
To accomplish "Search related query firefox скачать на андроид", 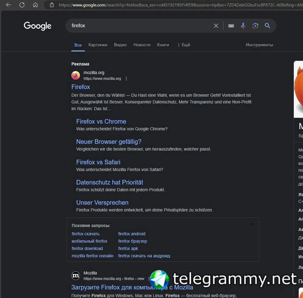I will pos(144,256).
